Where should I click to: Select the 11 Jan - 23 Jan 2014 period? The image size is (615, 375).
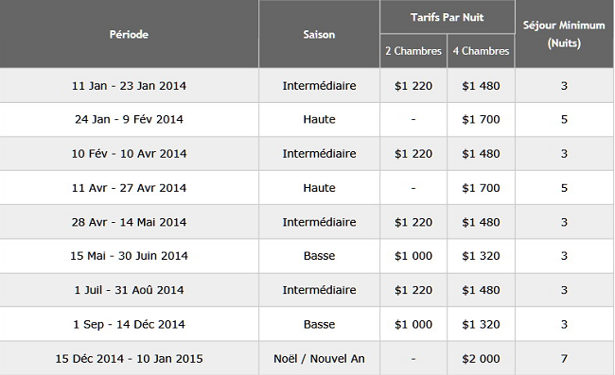(129, 86)
